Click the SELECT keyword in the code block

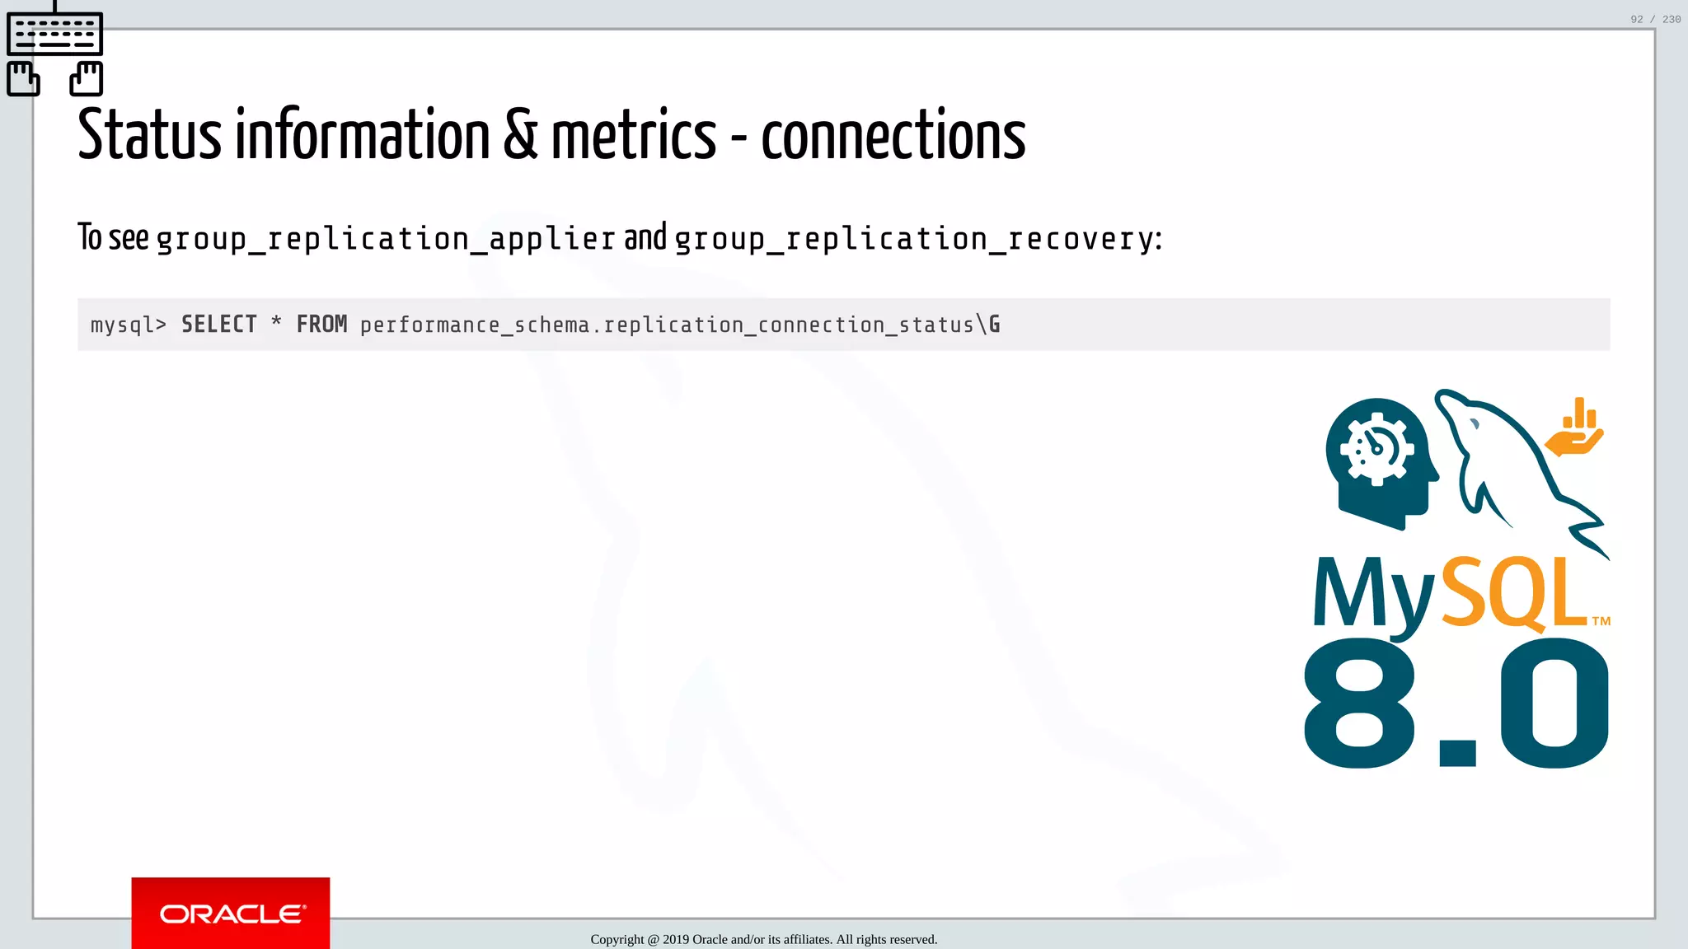[x=219, y=325]
